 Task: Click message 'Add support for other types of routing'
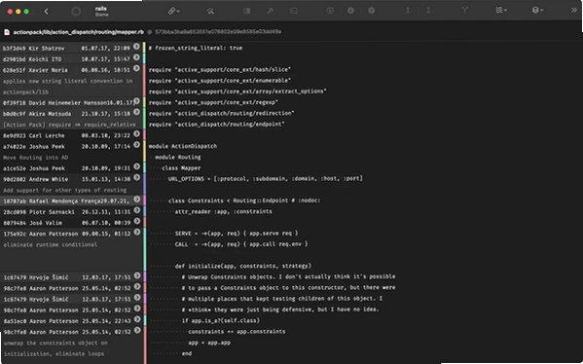click(64, 190)
